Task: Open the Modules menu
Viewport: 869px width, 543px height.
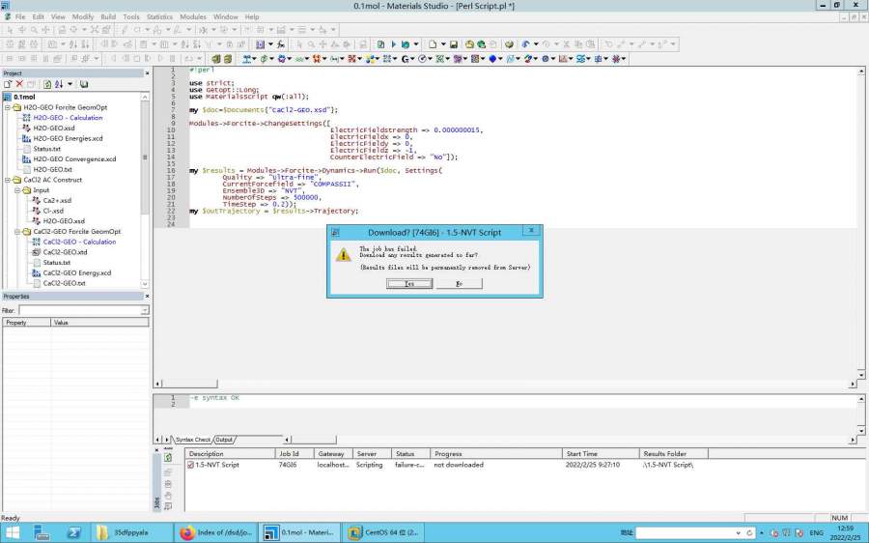Action: (193, 16)
